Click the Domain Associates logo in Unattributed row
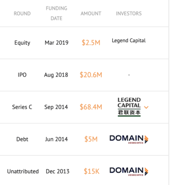 (129, 171)
